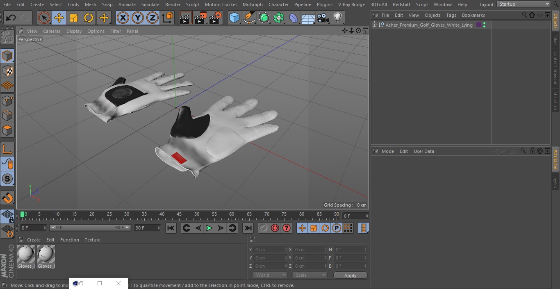Open User Data menu in Attributes
560x289 pixels.
423,151
